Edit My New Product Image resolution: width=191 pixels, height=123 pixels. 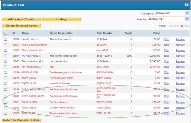tap(166, 56)
